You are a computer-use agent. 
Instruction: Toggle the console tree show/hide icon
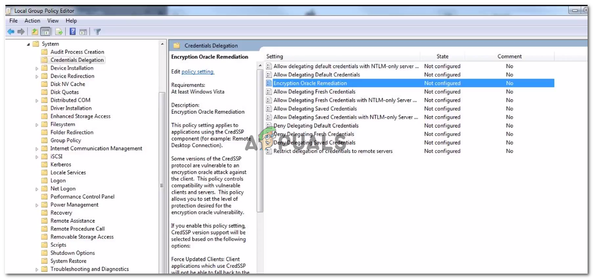[45, 32]
